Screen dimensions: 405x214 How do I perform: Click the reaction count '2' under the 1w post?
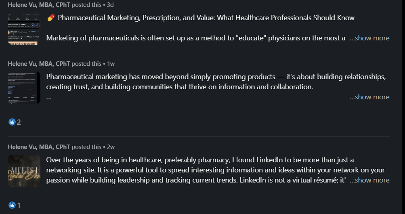tap(19, 122)
